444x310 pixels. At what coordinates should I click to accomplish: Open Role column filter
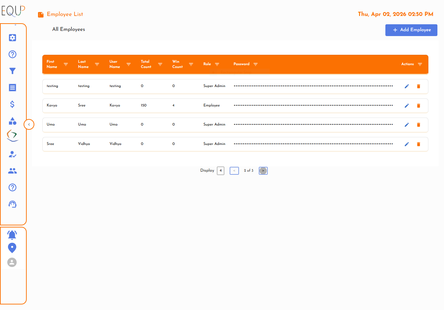217,64
